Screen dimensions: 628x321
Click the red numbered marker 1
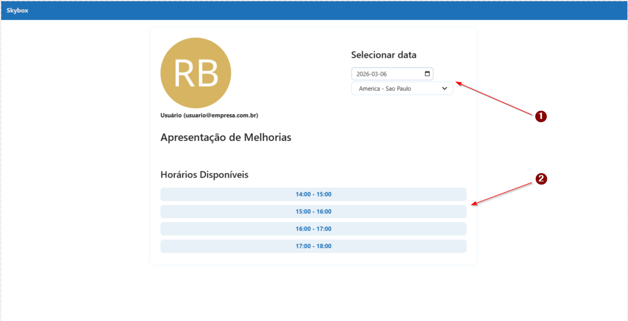coord(541,116)
